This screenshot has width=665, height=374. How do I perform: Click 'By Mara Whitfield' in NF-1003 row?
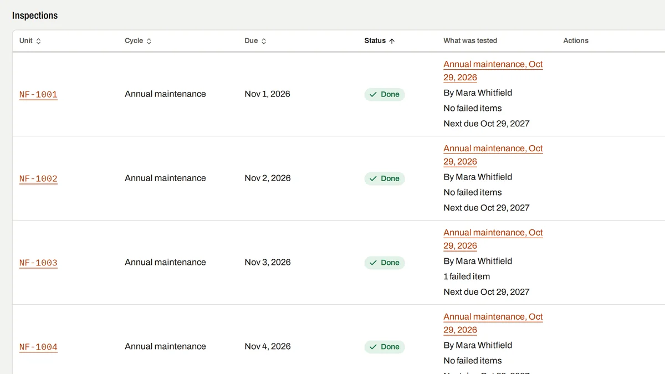click(x=478, y=261)
